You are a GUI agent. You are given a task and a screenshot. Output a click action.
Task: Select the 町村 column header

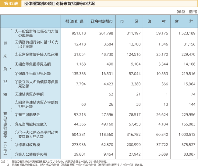tap(157, 21)
